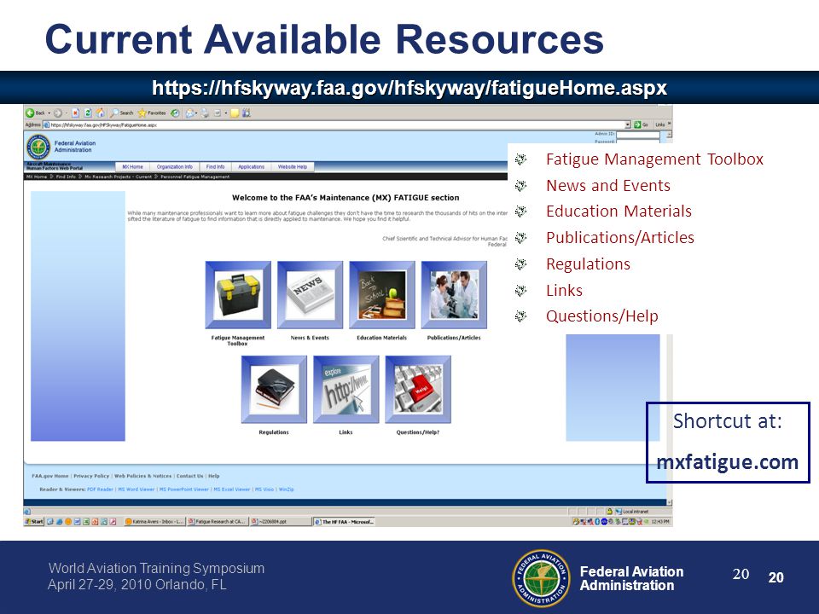Open the Mail button dropdown arrow
This screenshot has height=614, width=819.
point(196,113)
